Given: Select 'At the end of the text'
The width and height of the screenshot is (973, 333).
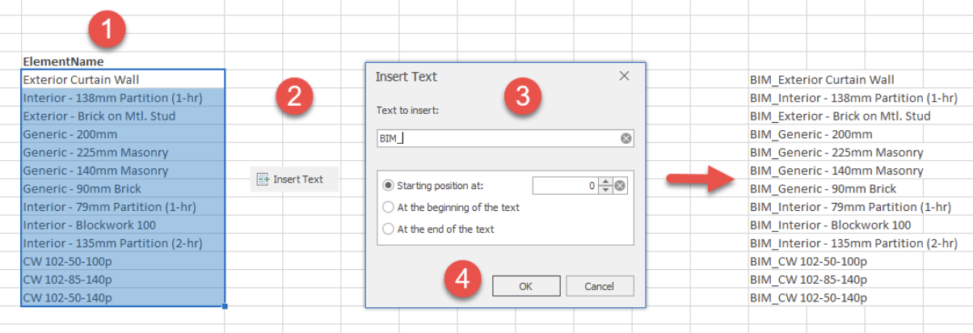Looking at the screenshot, I should pos(389,230).
